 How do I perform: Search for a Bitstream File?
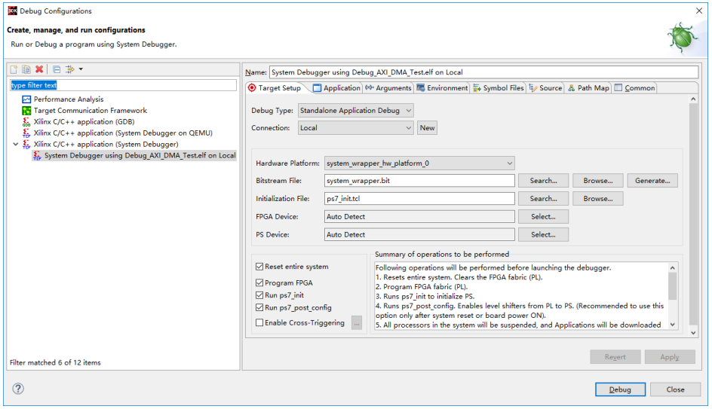point(543,181)
